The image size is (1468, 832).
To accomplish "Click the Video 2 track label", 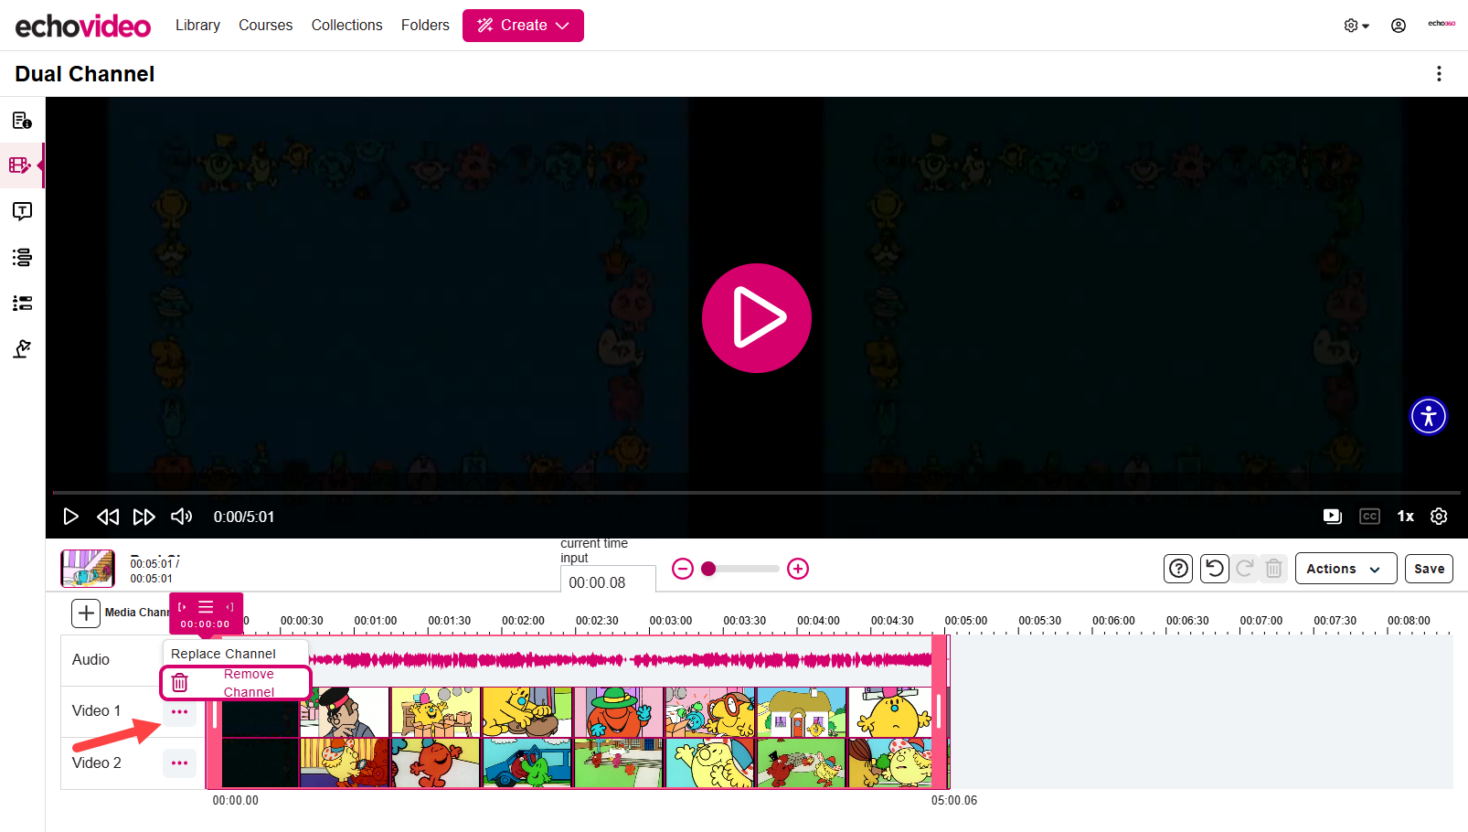I will pos(96,763).
